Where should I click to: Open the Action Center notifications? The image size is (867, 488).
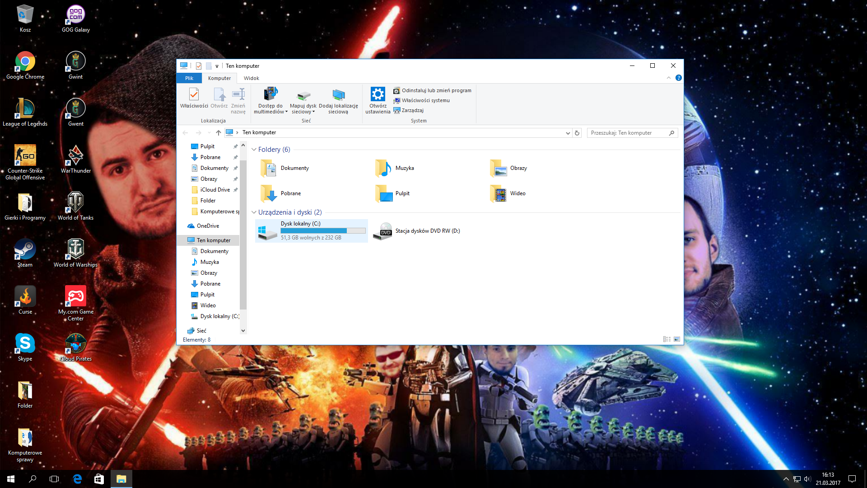852,479
